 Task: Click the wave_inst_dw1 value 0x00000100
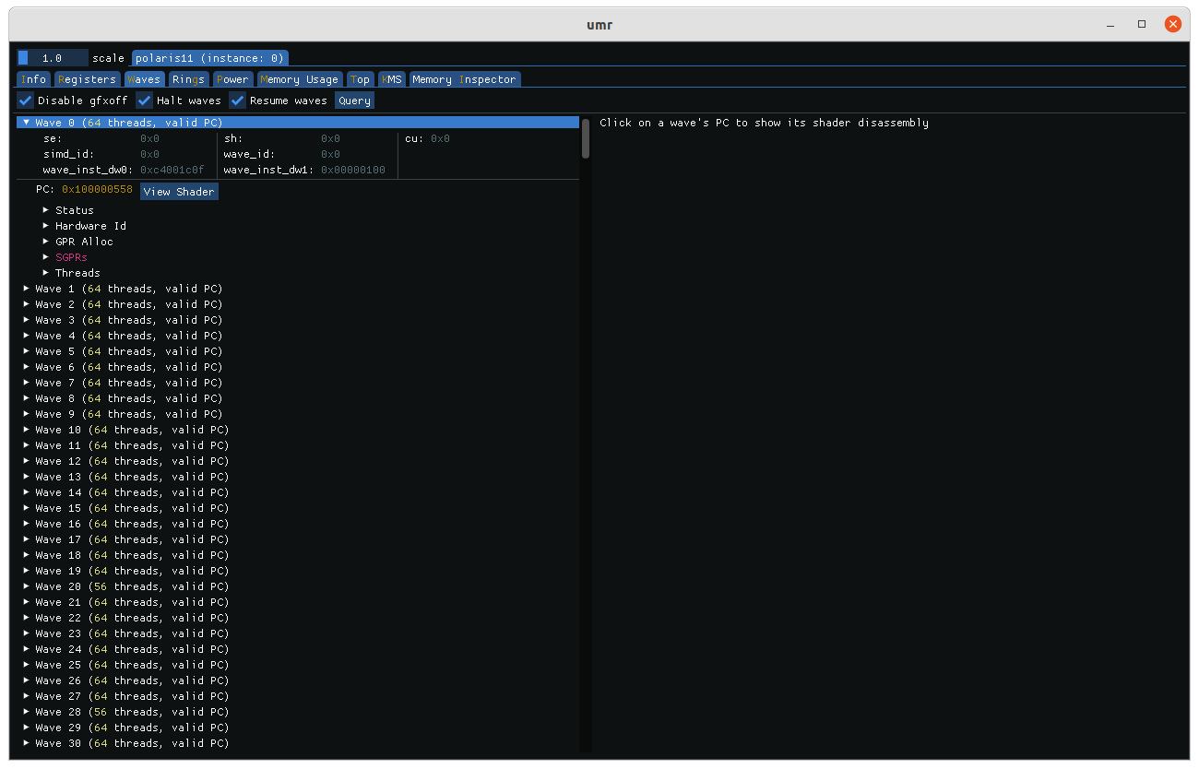coord(353,170)
